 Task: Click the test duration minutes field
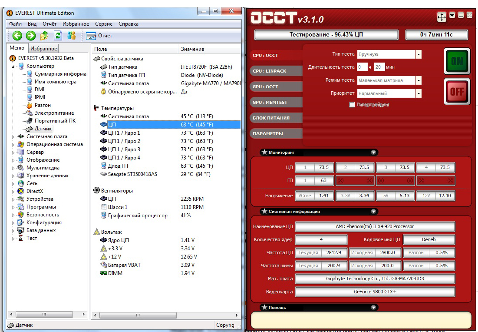[379, 67]
